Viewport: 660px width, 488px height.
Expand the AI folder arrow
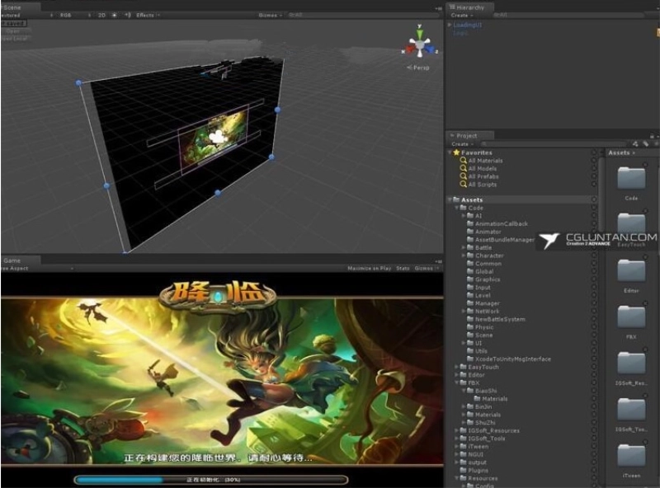pos(464,215)
